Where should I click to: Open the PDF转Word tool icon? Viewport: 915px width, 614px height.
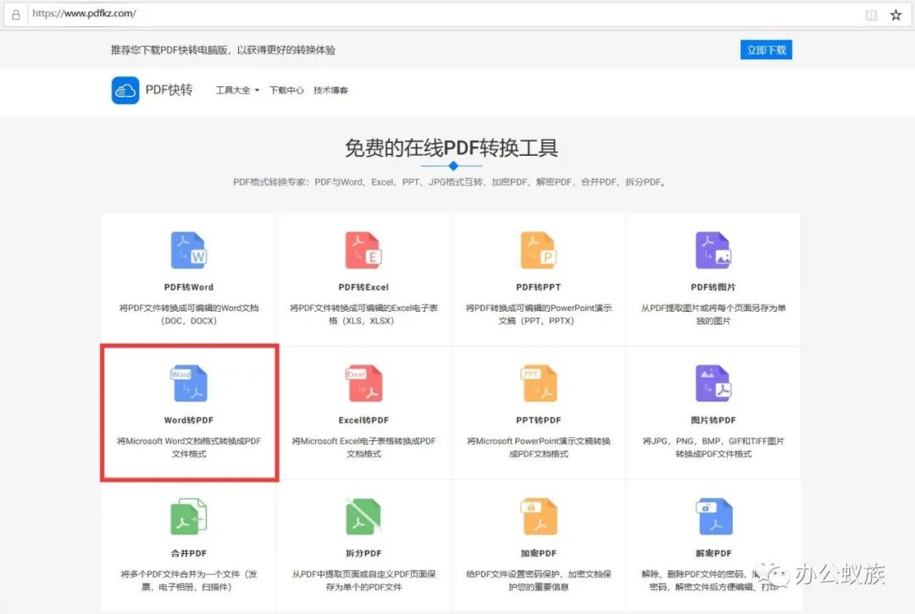click(x=189, y=250)
